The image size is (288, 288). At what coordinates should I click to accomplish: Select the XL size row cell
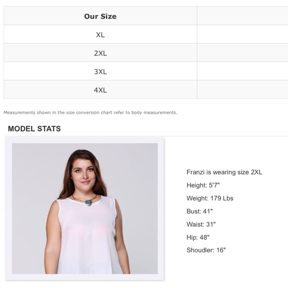click(x=100, y=35)
